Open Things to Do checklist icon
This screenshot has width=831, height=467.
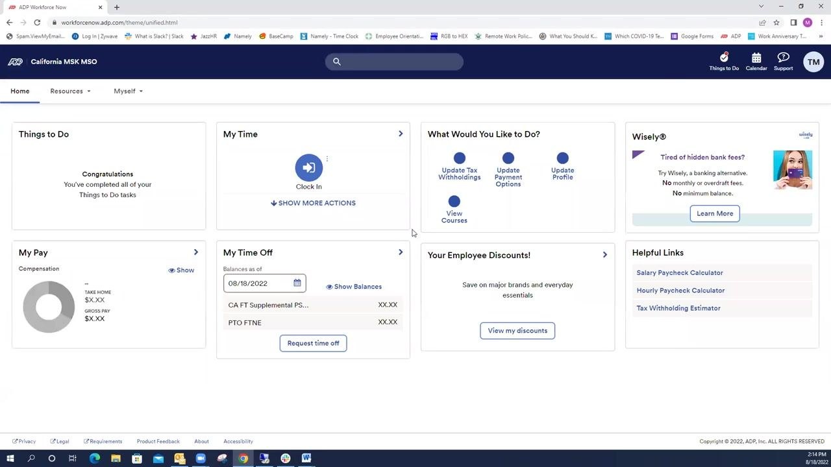click(724, 58)
